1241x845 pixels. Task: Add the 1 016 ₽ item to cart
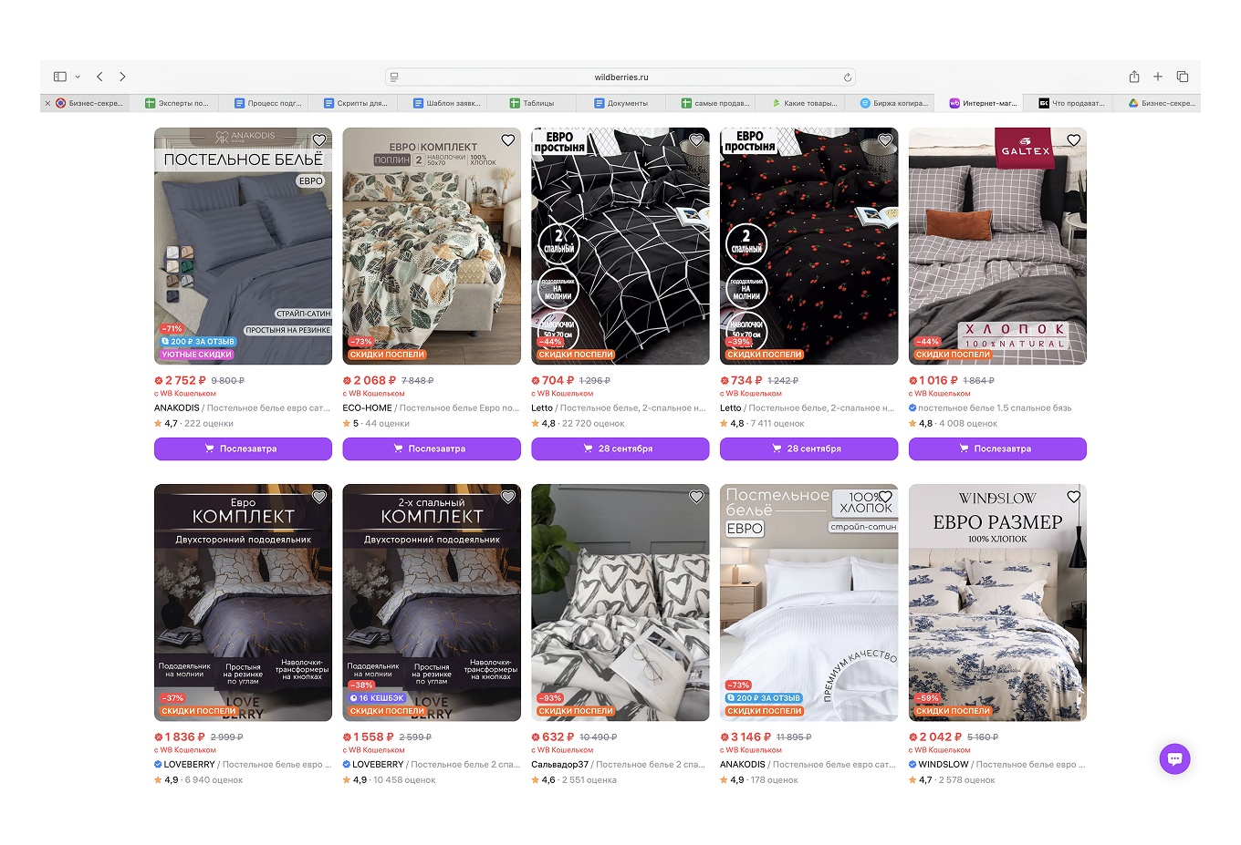click(997, 448)
